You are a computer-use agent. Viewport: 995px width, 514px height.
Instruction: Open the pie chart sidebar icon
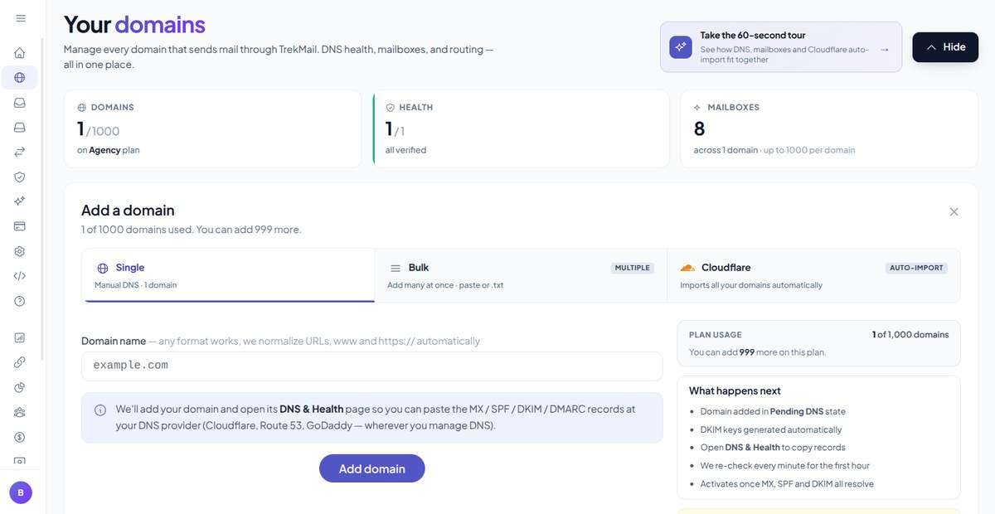pos(20,387)
